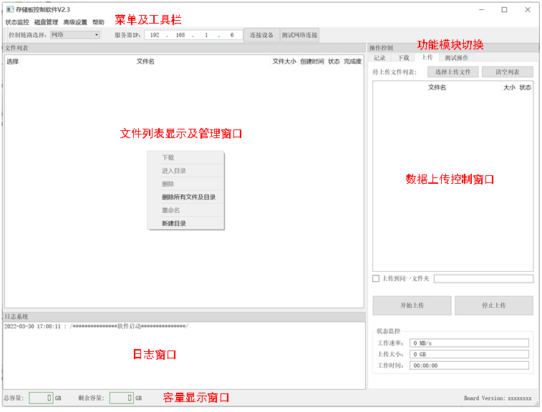Open the 状态监控 menu
This screenshot has width=542, height=412.
click(17, 22)
